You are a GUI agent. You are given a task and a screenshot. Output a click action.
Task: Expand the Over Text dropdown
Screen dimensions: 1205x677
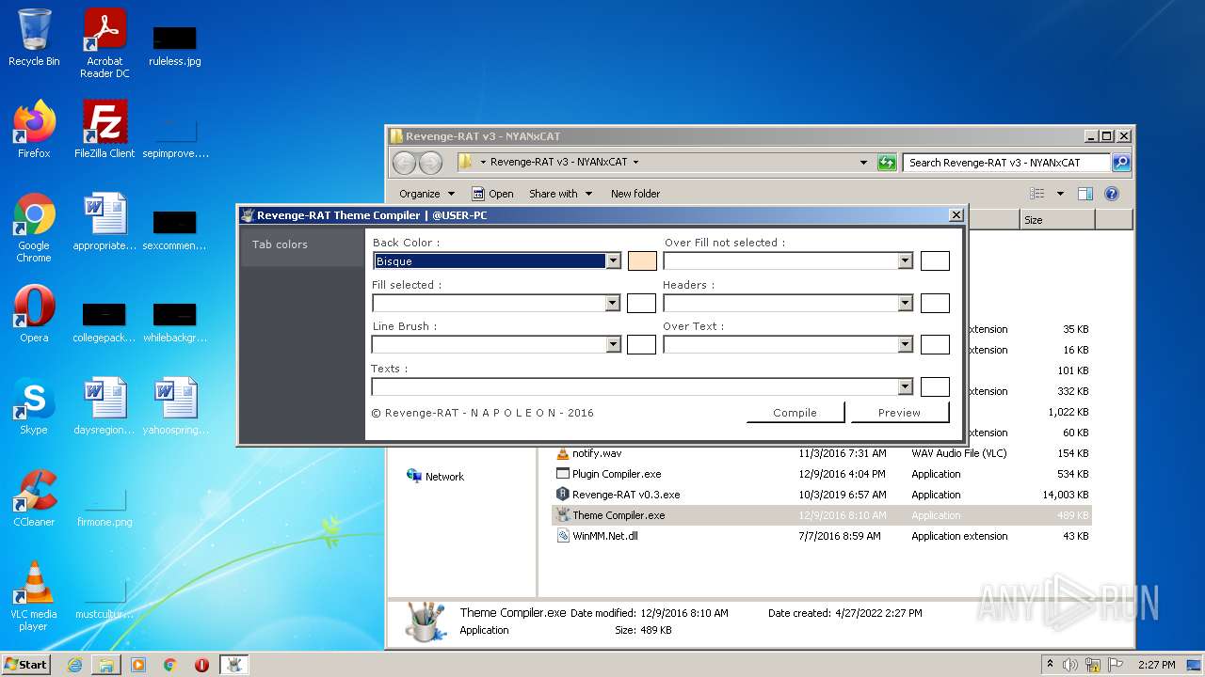(x=906, y=344)
